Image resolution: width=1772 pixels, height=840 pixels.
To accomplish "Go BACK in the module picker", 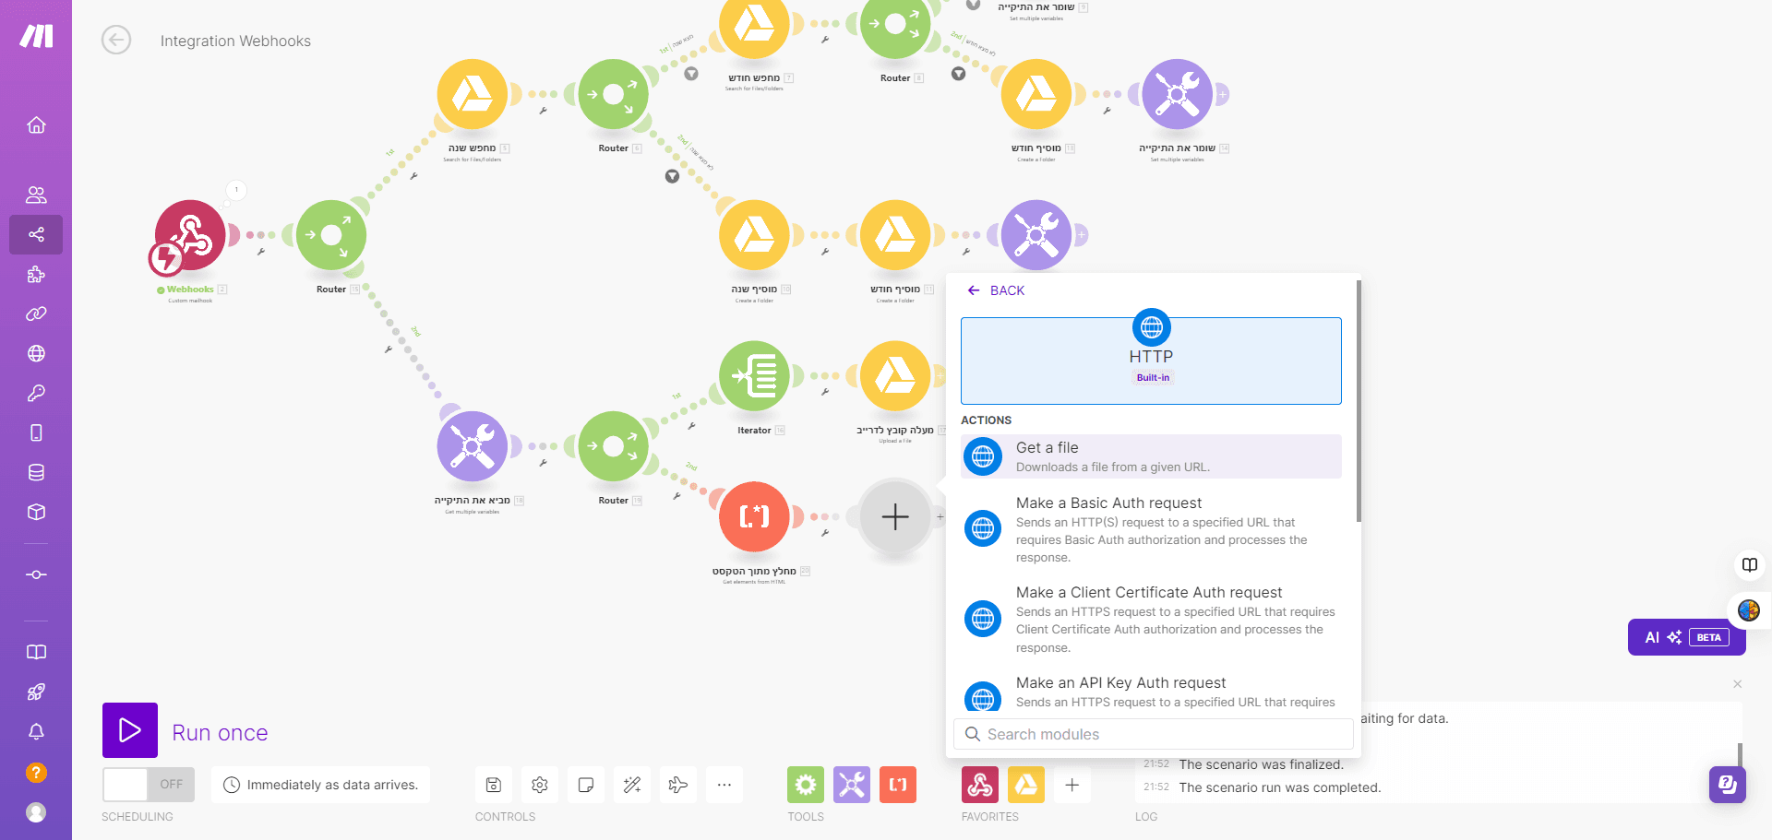I will (996, 290).
